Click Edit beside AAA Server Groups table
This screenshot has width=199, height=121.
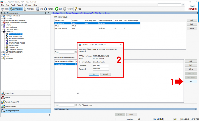[192, 24]
